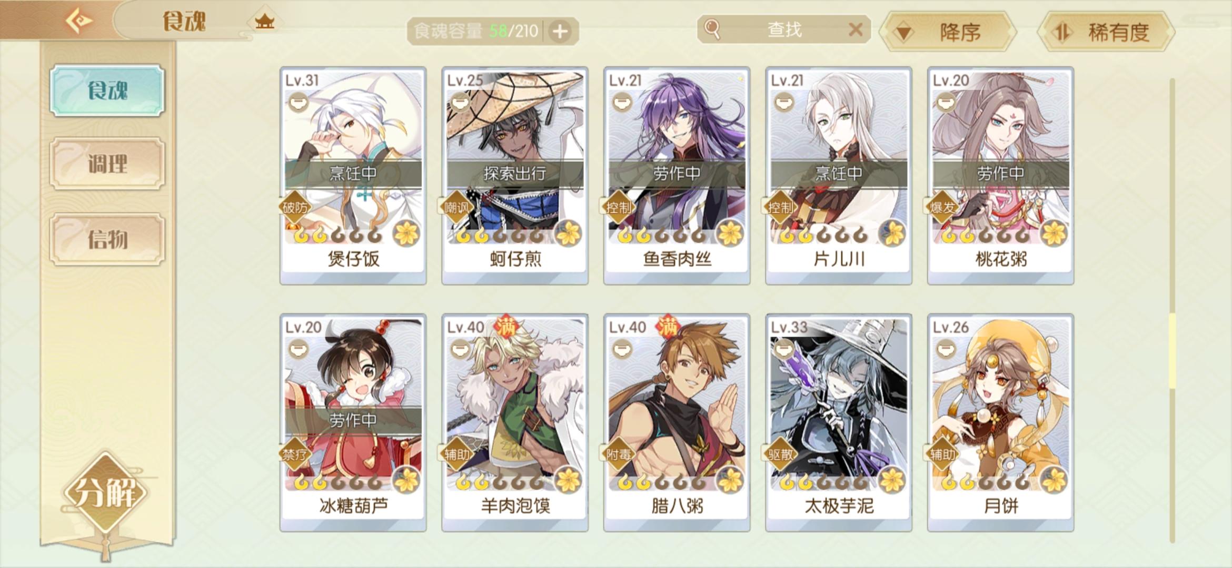This screenshot has height=568, width=1232.
Task: Tap the back arrow icon
Action: 80,21
